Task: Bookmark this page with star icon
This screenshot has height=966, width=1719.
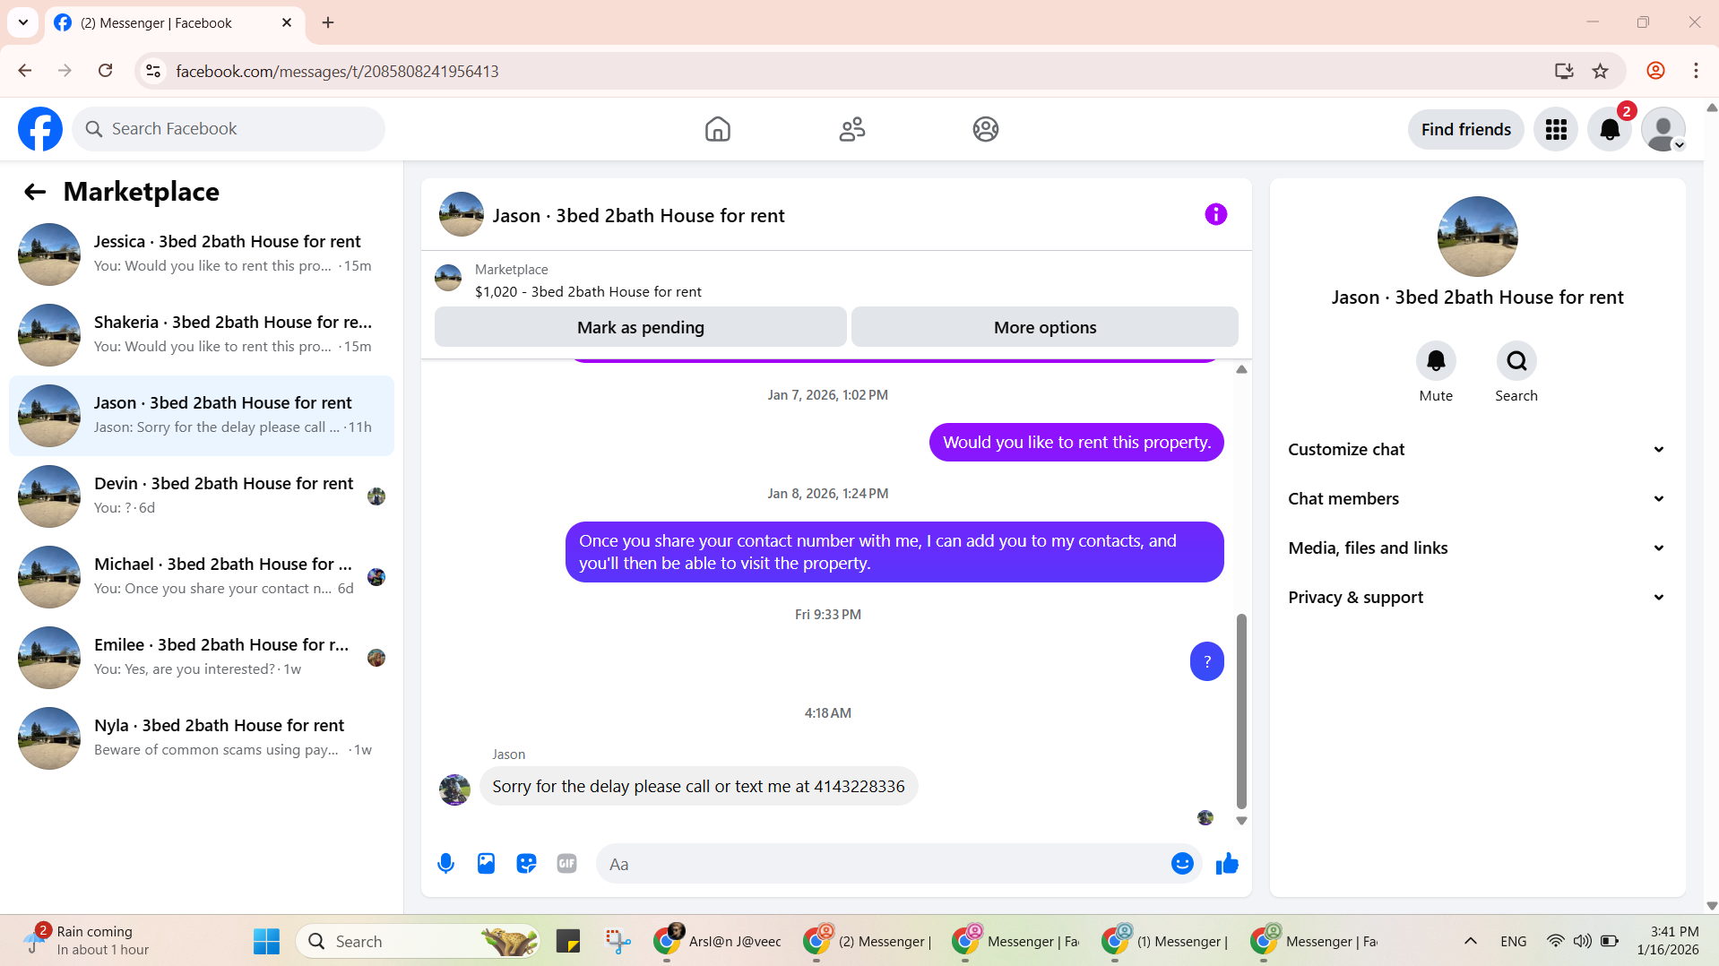Action: click(1600, 71)
